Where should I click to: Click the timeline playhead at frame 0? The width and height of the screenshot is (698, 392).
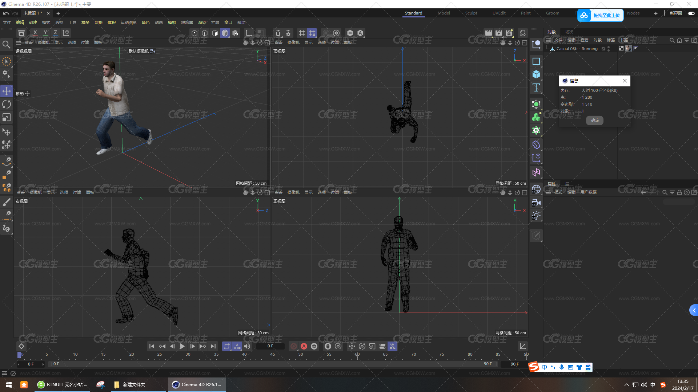pos(19,355)
